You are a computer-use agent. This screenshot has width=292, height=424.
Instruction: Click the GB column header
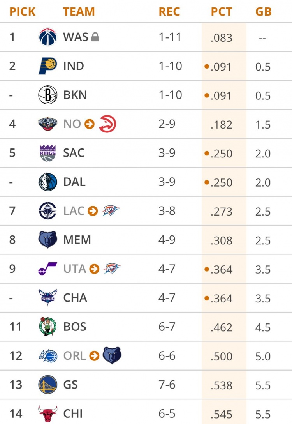263,12
